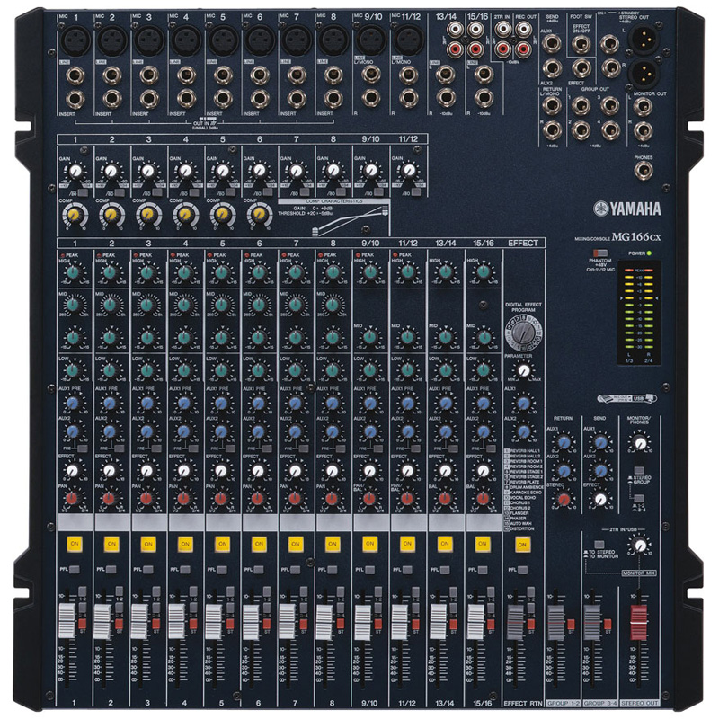This screenshot has width=719, height=719.
Task: Toggle the yellow ON button for channel 1
Action: (x=72, y=544)
